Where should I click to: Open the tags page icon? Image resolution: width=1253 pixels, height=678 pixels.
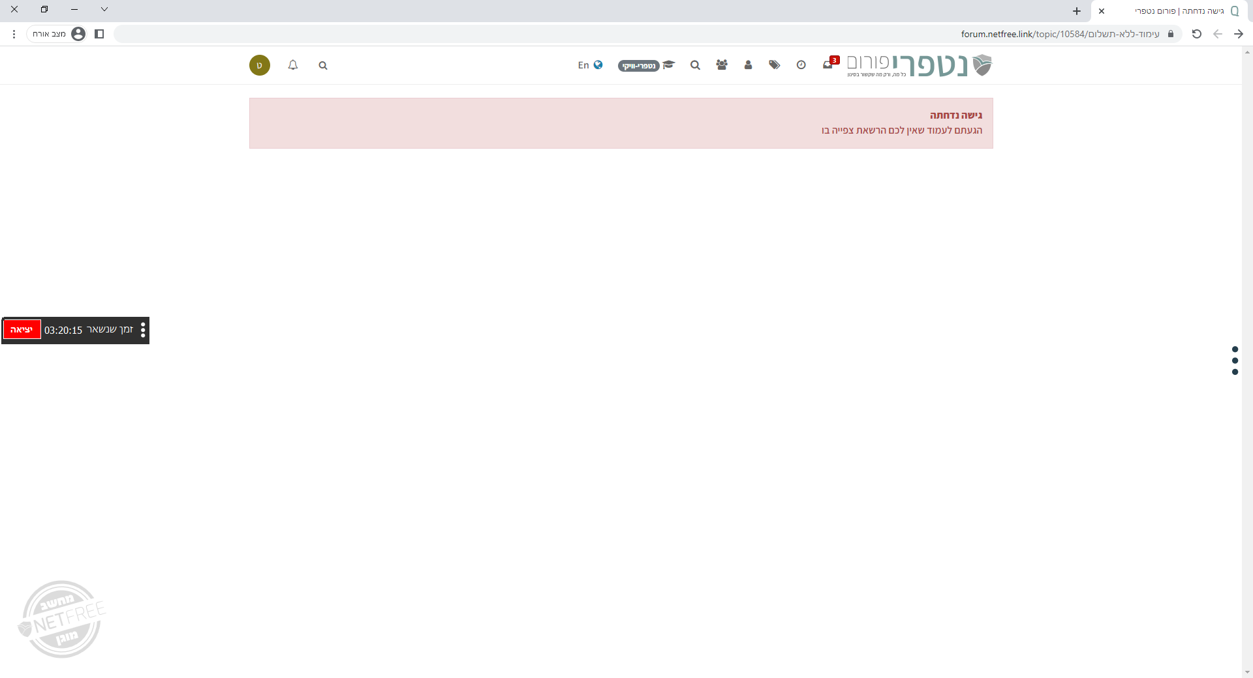[x=774, y=65]
